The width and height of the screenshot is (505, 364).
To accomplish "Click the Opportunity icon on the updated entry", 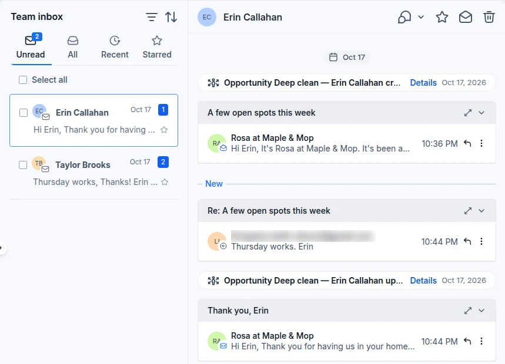I will point(213,281).
